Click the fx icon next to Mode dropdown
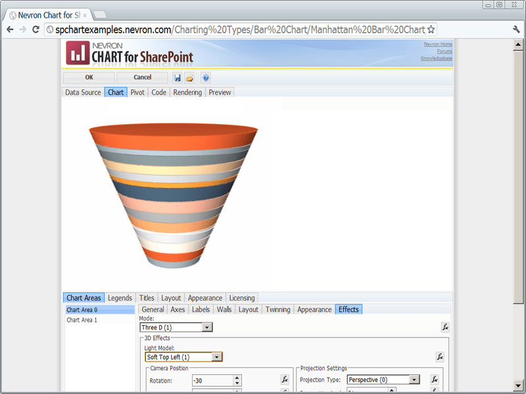This screenshot has height=394, width=526. [445, 327]
